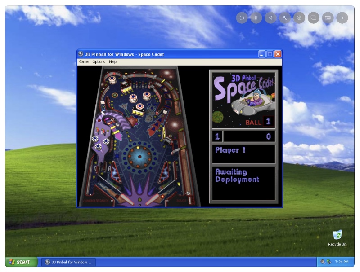Open the on-screen keyboard icon
Screen dimensions: 360x272
[x=328, y=18]
